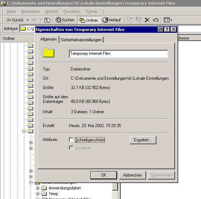
Task: Go back with the Zurück toolbar button
Action: coord(15,20)
